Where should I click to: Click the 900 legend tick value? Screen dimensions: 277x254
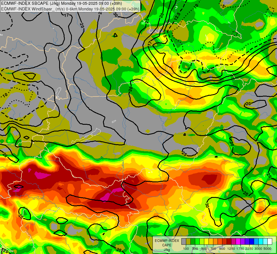point(222,249)
